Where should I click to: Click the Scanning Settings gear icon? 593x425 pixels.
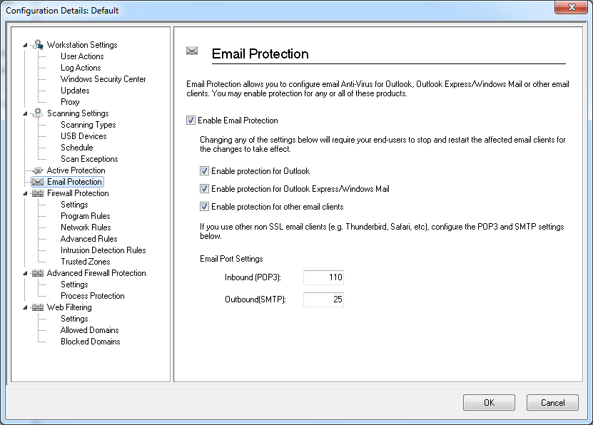tap(38, 113)
